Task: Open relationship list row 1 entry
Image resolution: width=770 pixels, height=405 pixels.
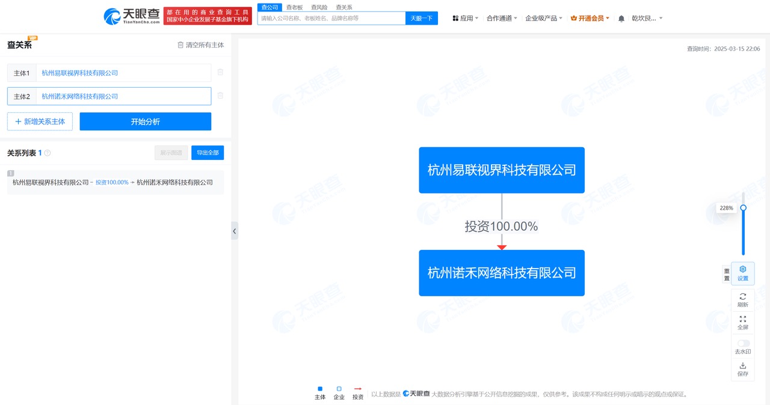Action: 115,182
